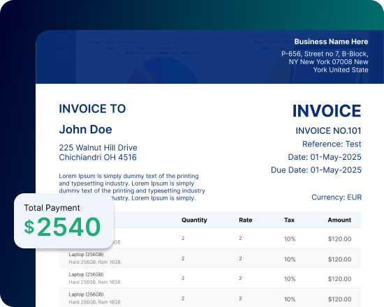Click the INVOICE NO.101 label
384x307 pixels.
[x=328, y=130]
